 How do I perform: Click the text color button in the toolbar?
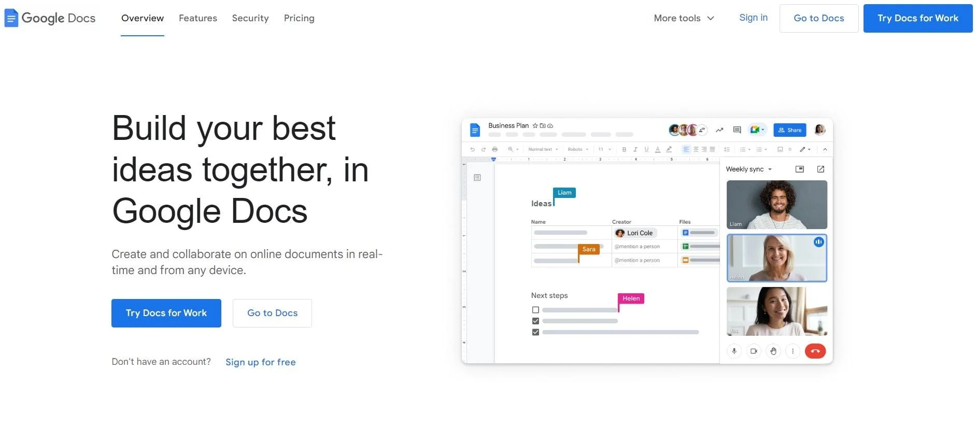coord(657,149)
